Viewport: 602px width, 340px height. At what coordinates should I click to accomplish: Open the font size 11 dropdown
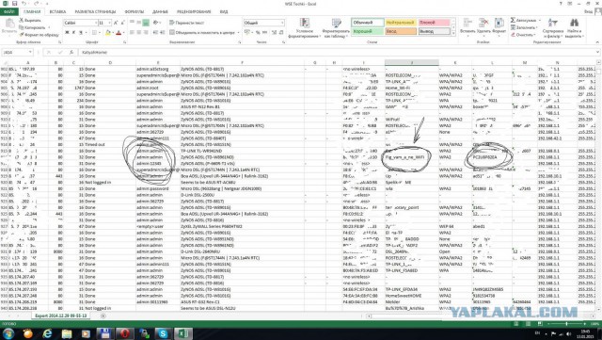(110, 24)
